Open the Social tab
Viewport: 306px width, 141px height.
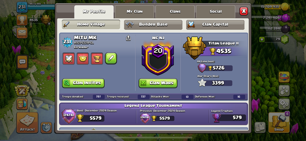[216, 12]
